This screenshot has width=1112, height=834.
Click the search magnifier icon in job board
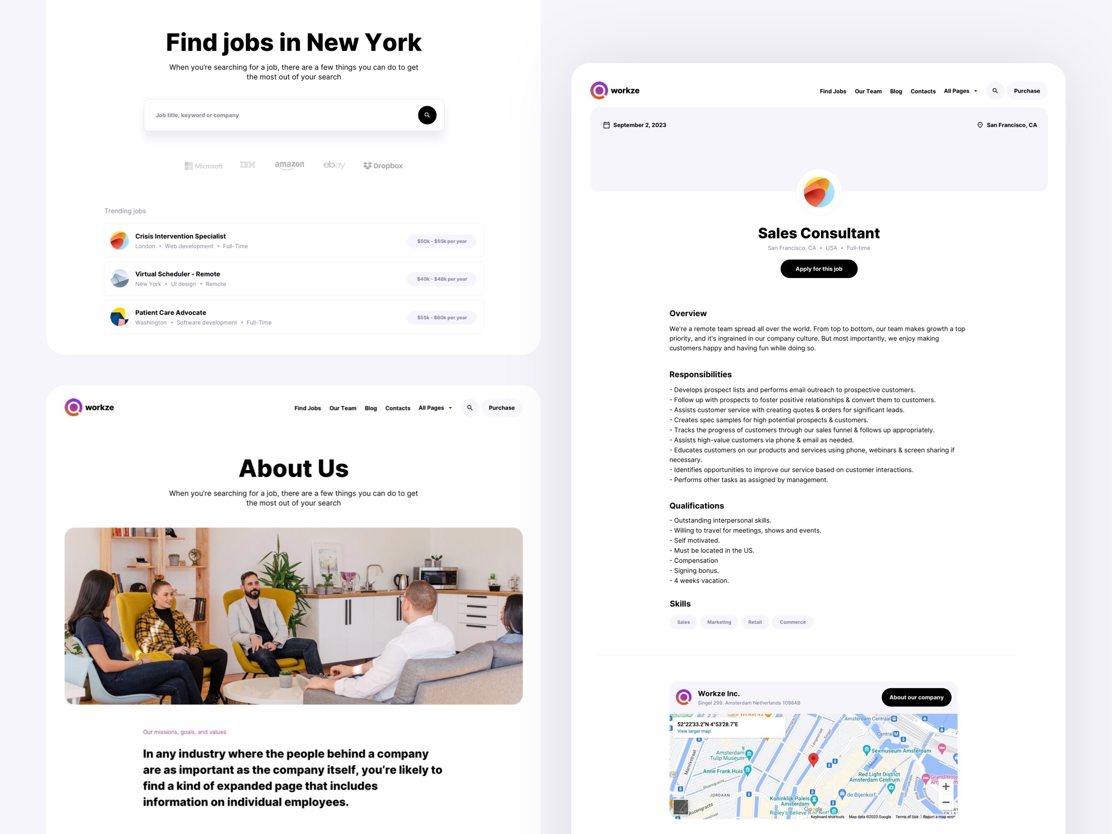426,115
